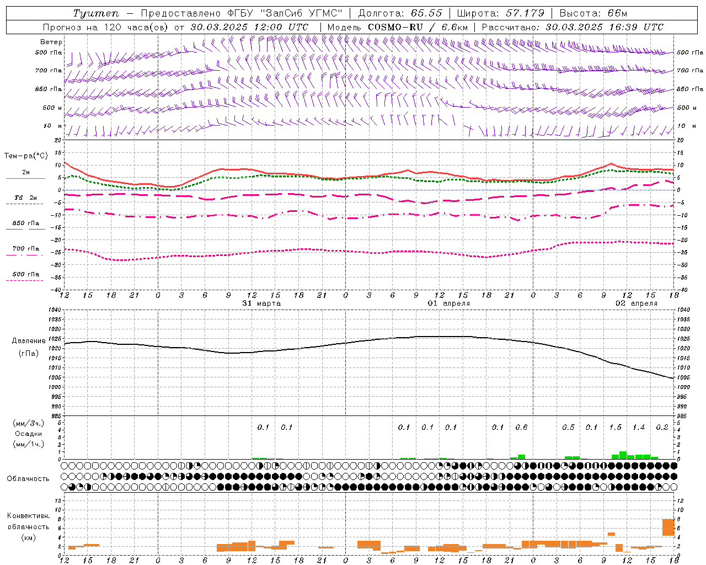Click the '0.2' precipitation value

(662, 427)
